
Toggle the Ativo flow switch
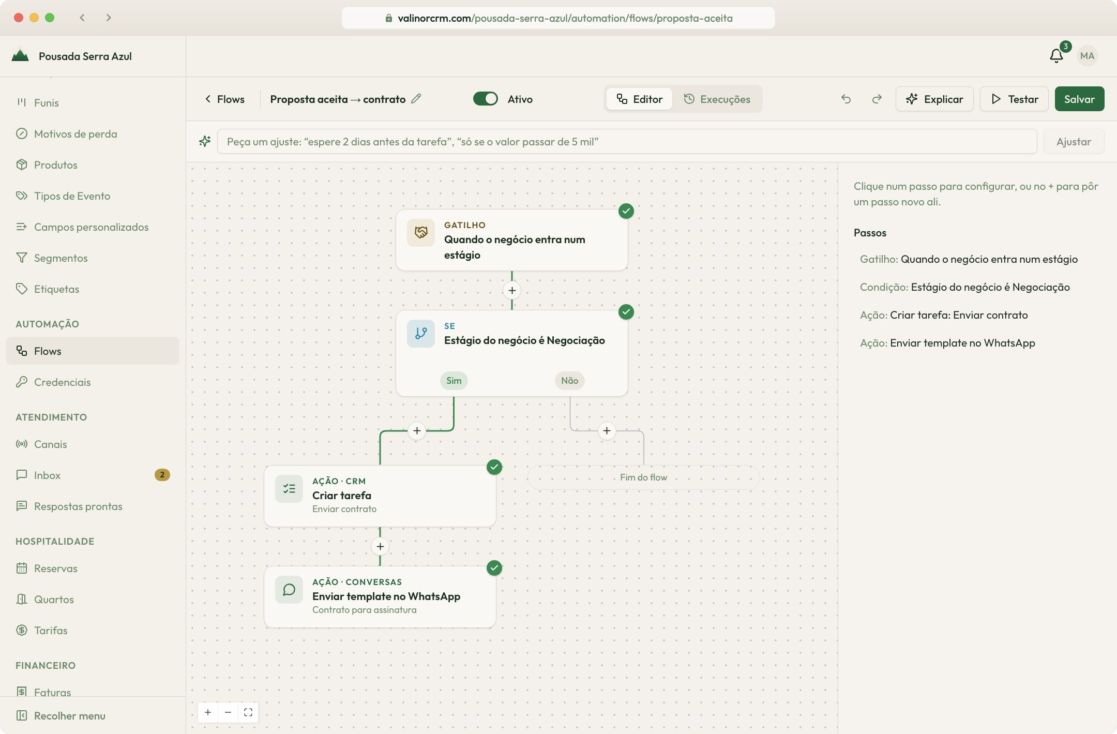(x=485, y=99)
